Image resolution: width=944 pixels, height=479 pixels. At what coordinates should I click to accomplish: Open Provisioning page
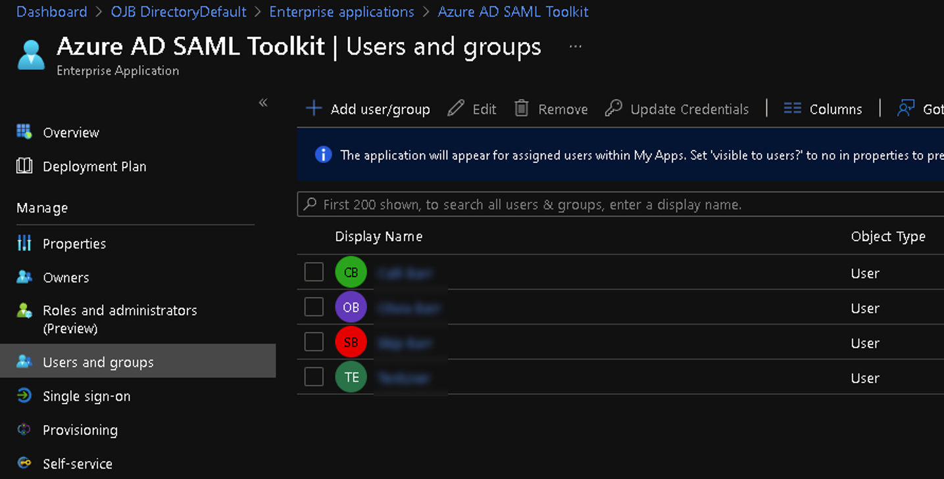80,430
